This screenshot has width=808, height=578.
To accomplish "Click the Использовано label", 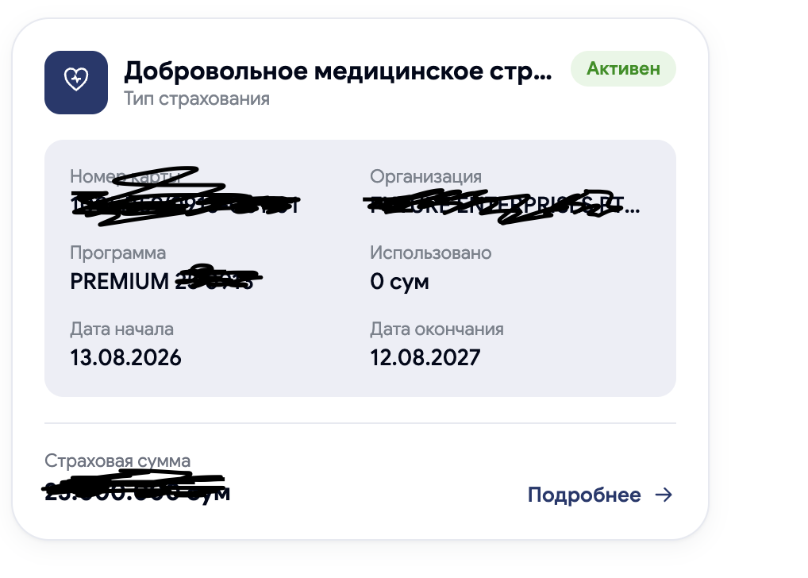I will pos(430,252).
